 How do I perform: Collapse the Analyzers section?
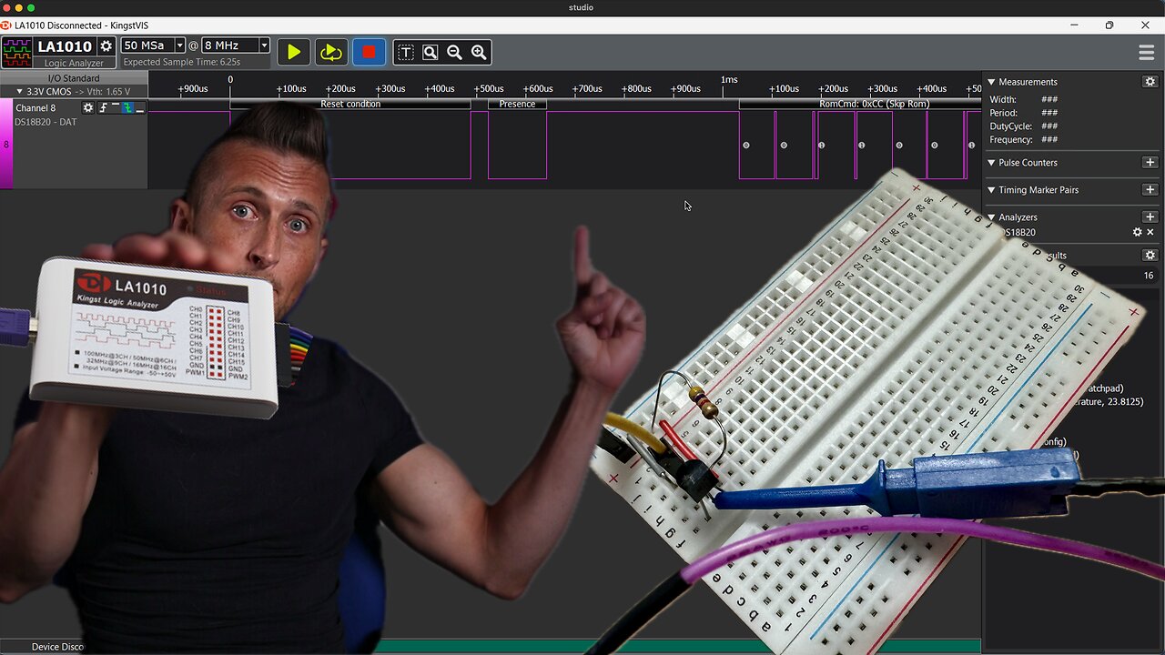991,217
